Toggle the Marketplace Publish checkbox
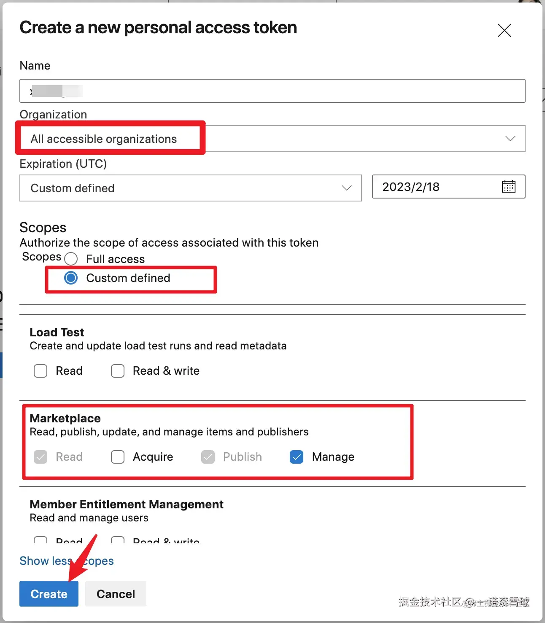The width and height of the screenshot is (545, 623). pyautogui.click(x=208, y=457)
